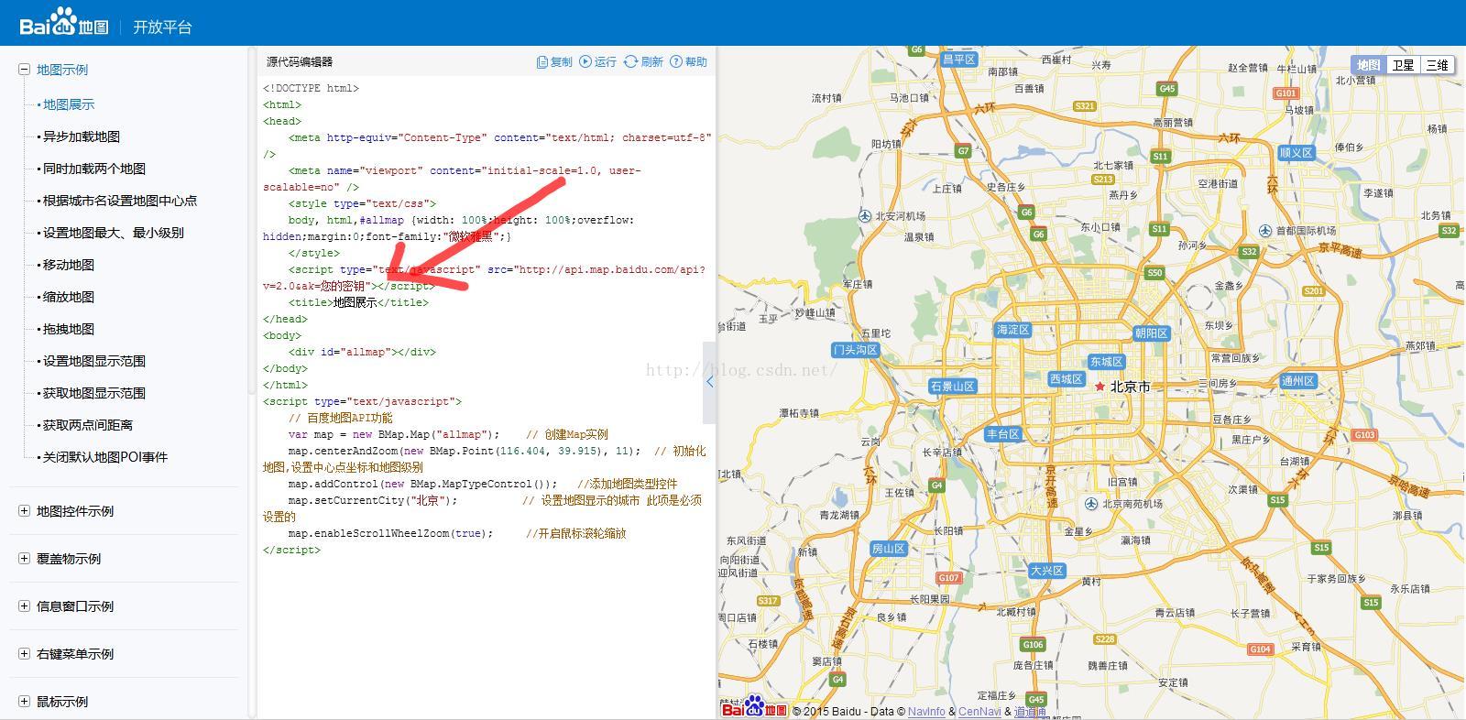Select the 获取地图显示范围 example

94,393
